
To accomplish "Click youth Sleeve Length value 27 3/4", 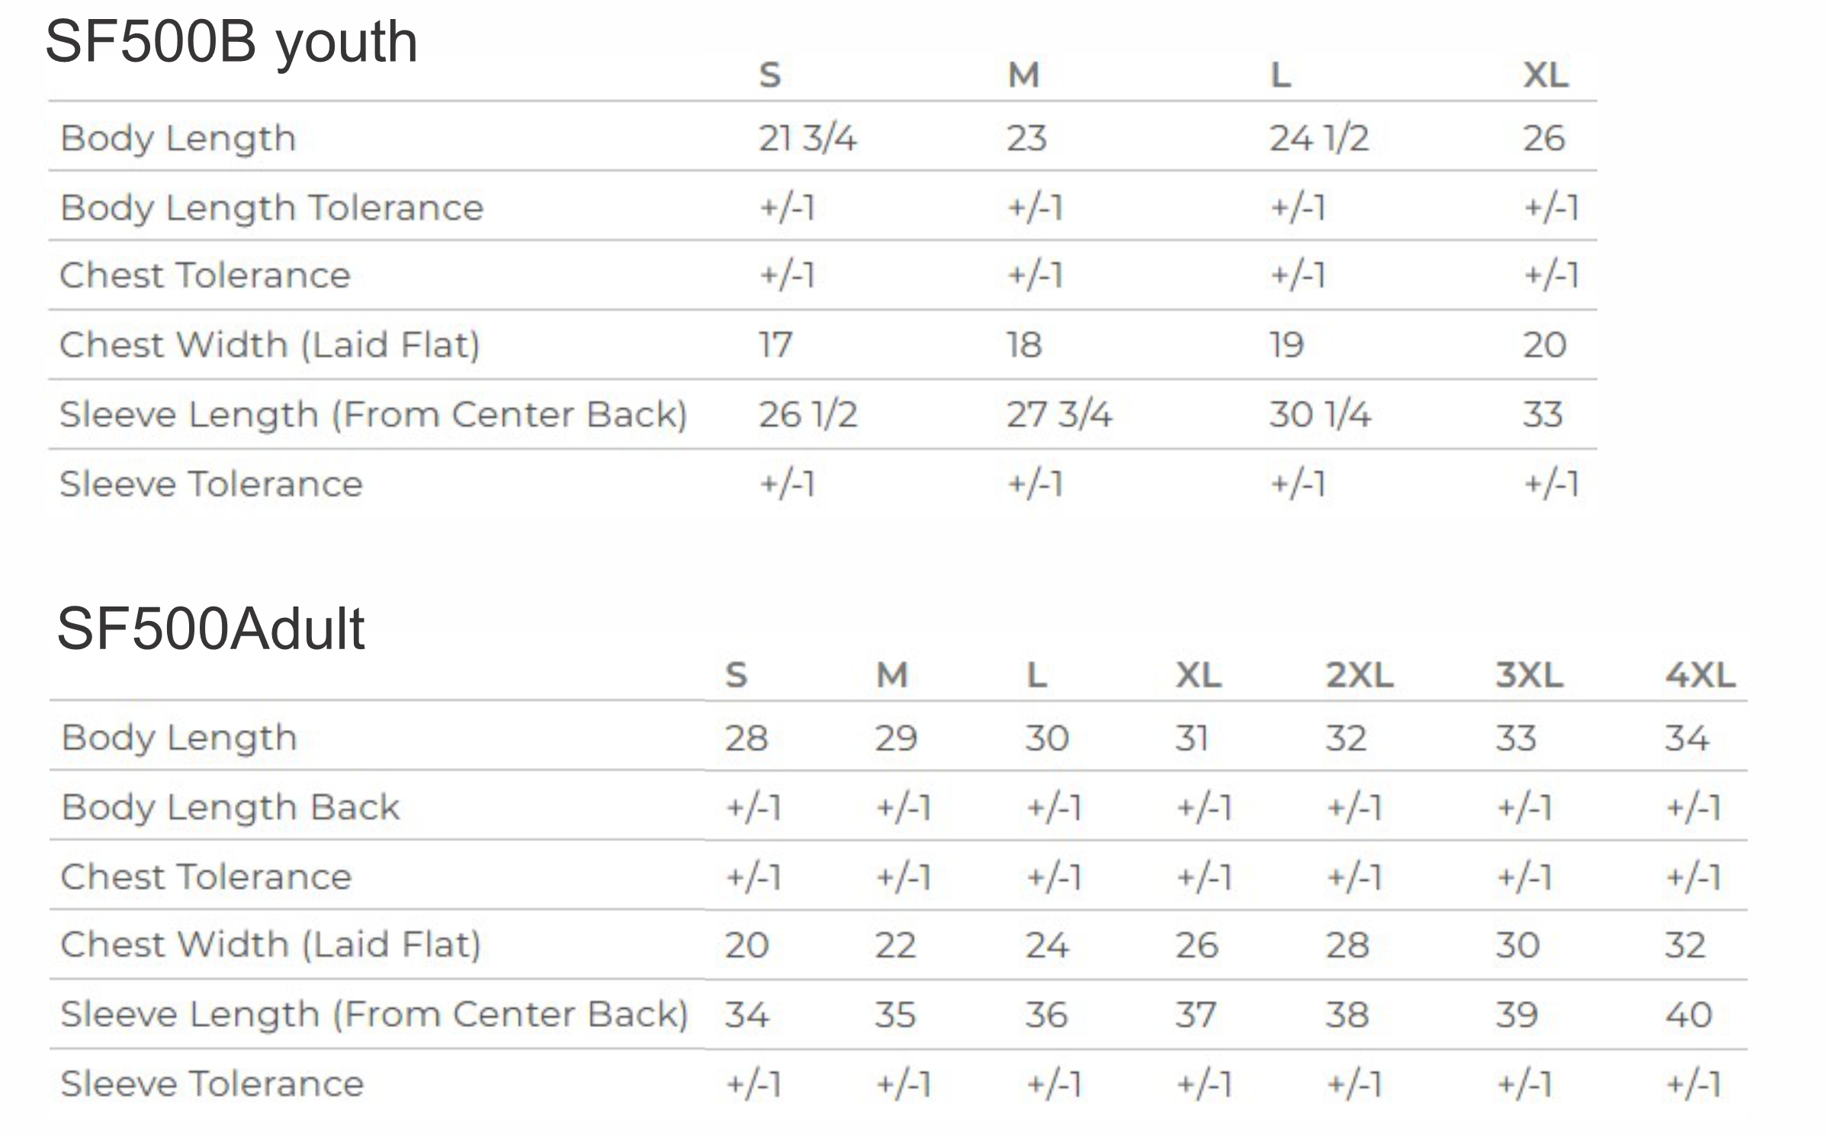I will click(x=1059, y=415).
